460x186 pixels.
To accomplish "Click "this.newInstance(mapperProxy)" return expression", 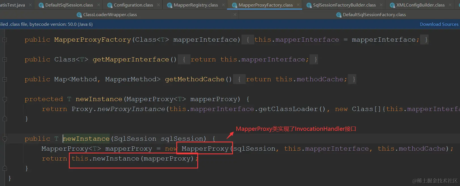I will click(133, 159).
